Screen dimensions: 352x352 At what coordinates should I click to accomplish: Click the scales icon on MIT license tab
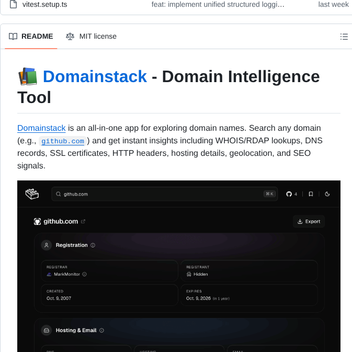click(70, 37)
